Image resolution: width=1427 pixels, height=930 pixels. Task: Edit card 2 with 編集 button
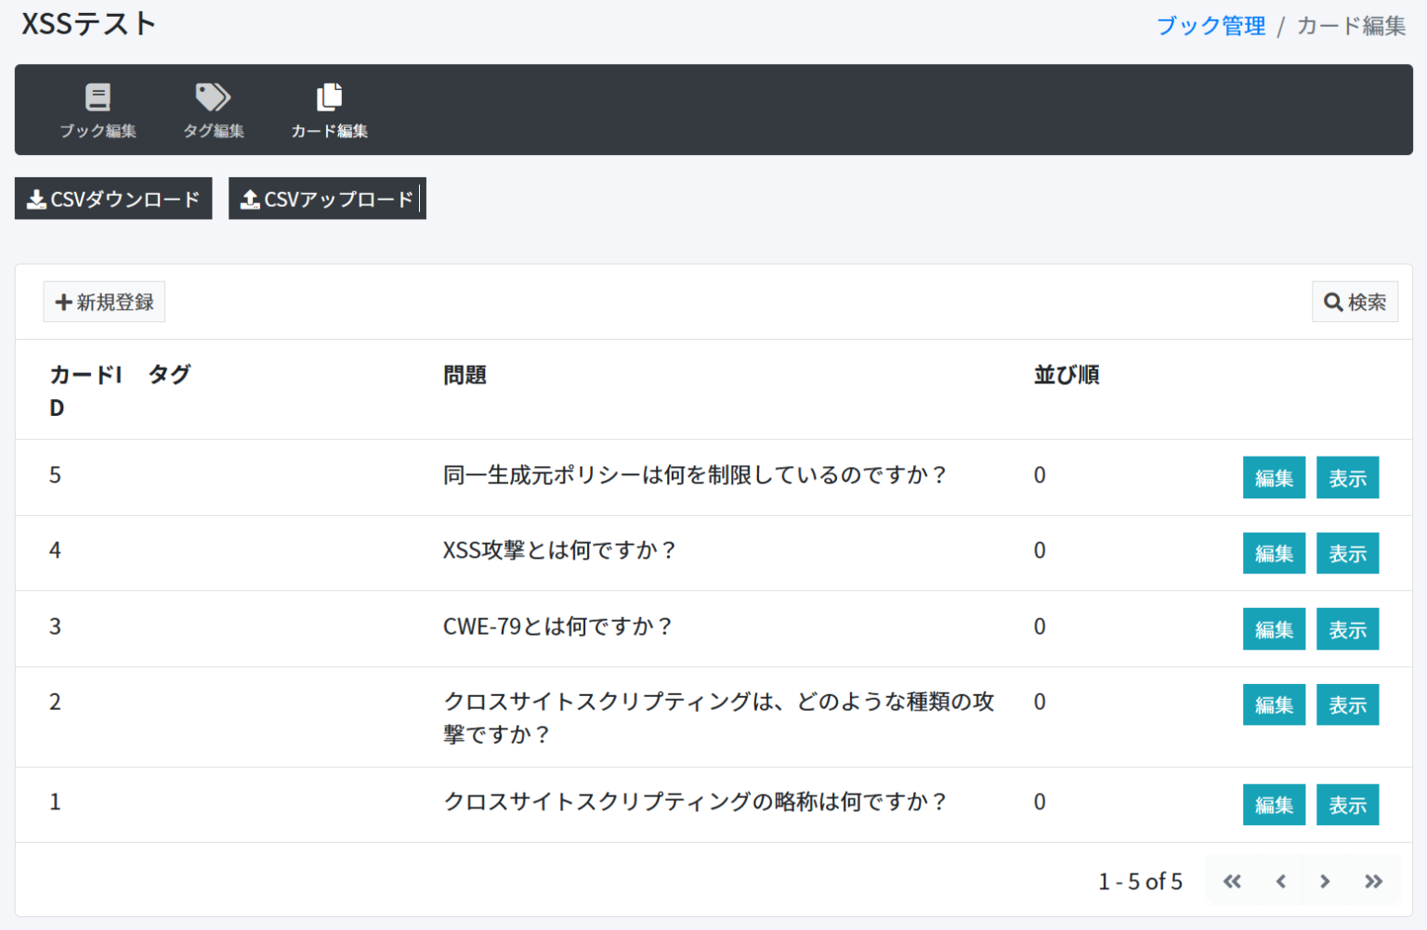[1274, 704]
